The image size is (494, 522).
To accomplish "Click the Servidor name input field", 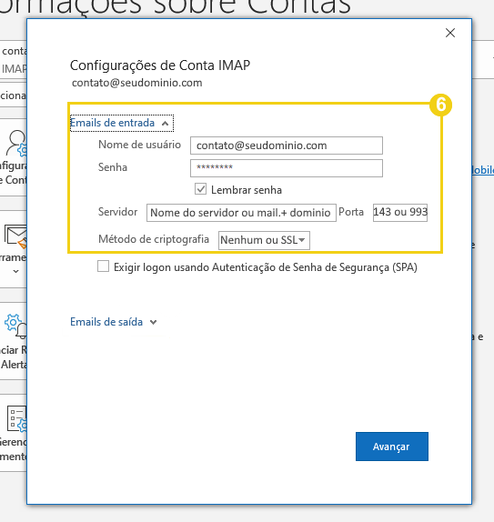I will click(241, 213).
